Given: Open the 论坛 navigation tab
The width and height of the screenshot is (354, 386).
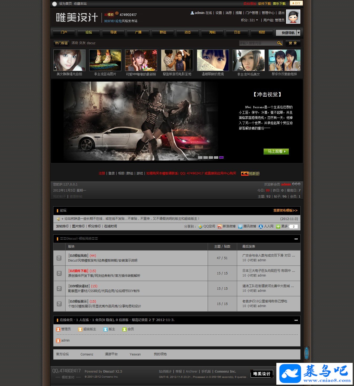Looking at the screenshot, I should [x=89, y=32].
